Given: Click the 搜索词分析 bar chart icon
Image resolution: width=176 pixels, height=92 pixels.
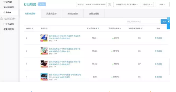Looking at the screenshot, I should (2, 19).
